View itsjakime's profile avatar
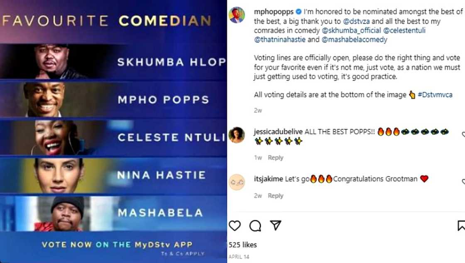Screen dimensions: 465x263 237,182
